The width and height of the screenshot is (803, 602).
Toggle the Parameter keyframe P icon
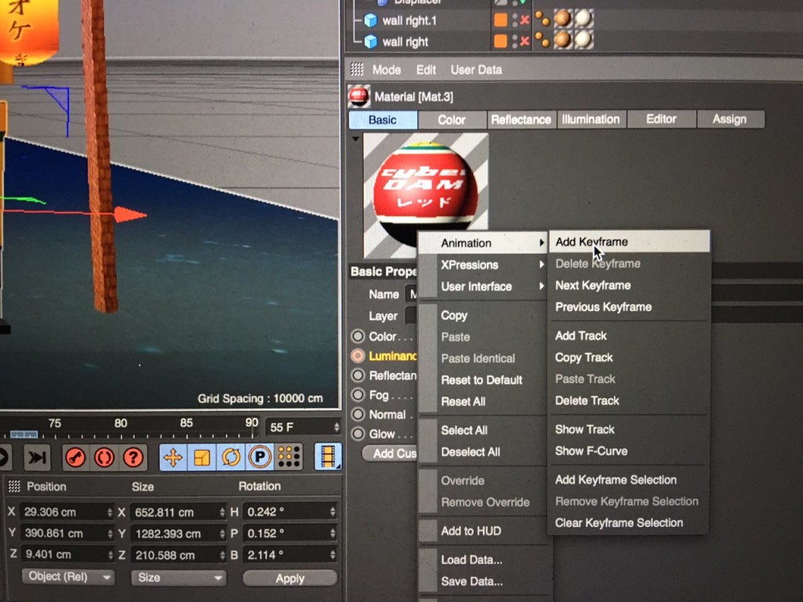(x=260, y=457)
